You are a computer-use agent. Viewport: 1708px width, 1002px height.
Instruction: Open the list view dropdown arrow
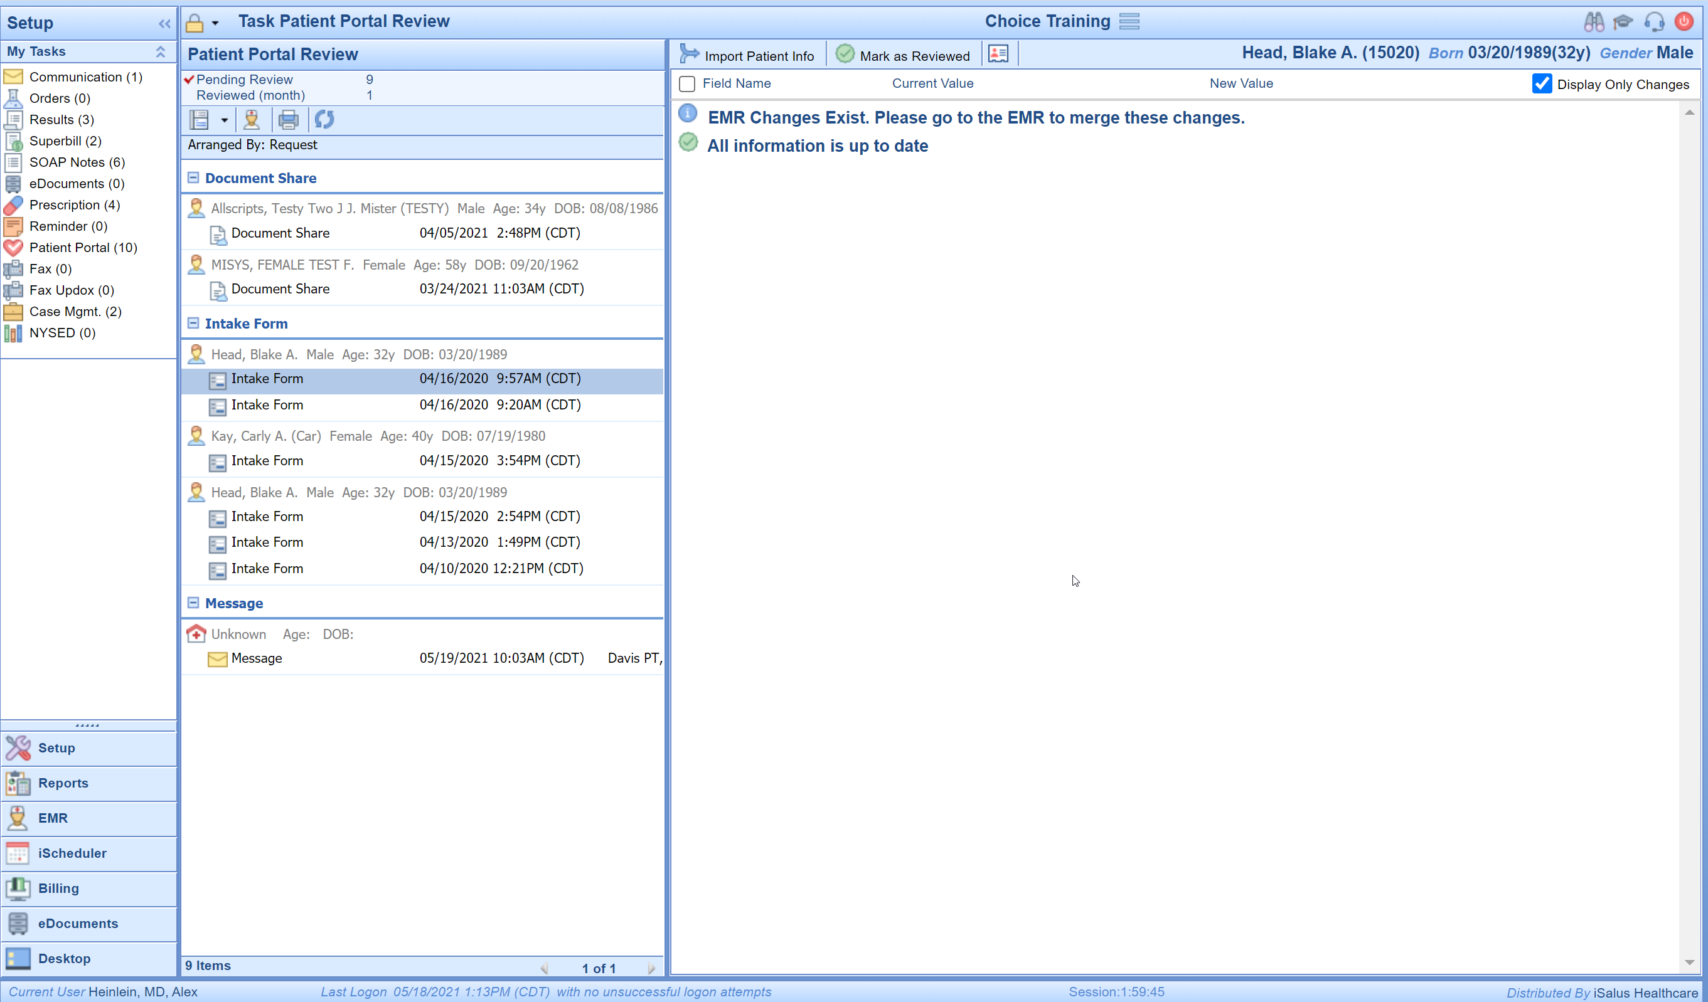225,120
